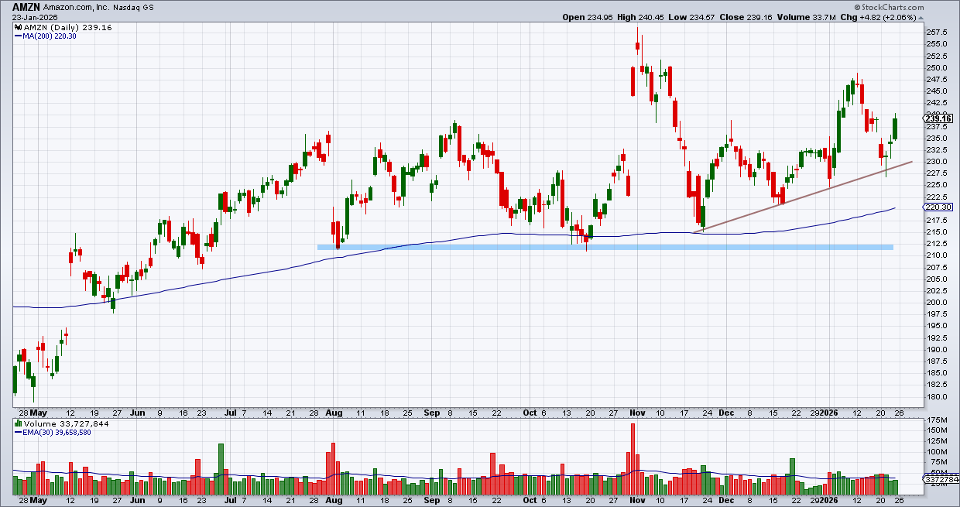Click the AMZN ticker symbol in chart title
Screen dimensions: 960x507
coord(28,6)
